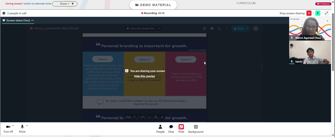Click bavin's video thumbnail

(310, 52)
